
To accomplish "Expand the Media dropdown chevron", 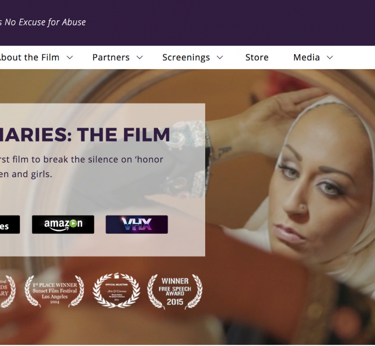I will [x=330, y=57].
